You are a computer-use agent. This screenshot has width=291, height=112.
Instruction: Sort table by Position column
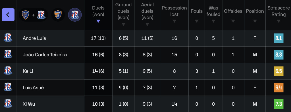coord(255,15)
